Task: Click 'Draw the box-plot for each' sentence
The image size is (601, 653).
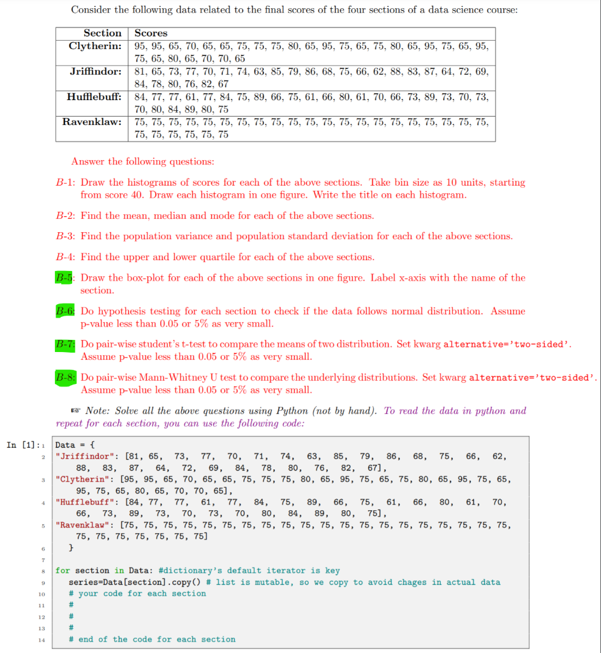Action: 302,284
